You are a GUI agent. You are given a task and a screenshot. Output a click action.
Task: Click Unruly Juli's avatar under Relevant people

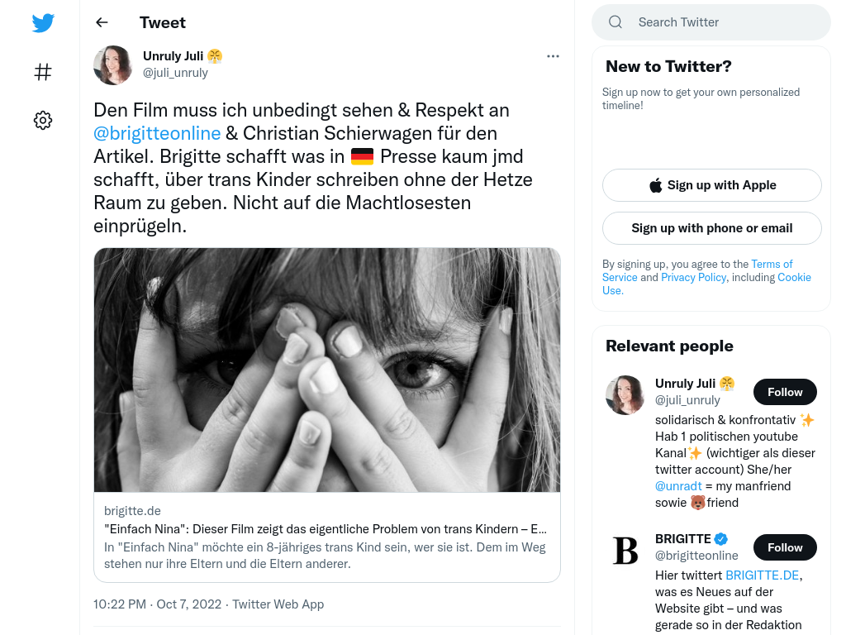[625, 395]
